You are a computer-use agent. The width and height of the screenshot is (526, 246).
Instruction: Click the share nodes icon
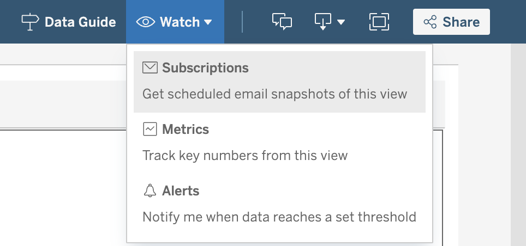click(x=430, y=22)
